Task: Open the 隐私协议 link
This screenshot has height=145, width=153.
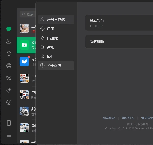Action: 128,118
